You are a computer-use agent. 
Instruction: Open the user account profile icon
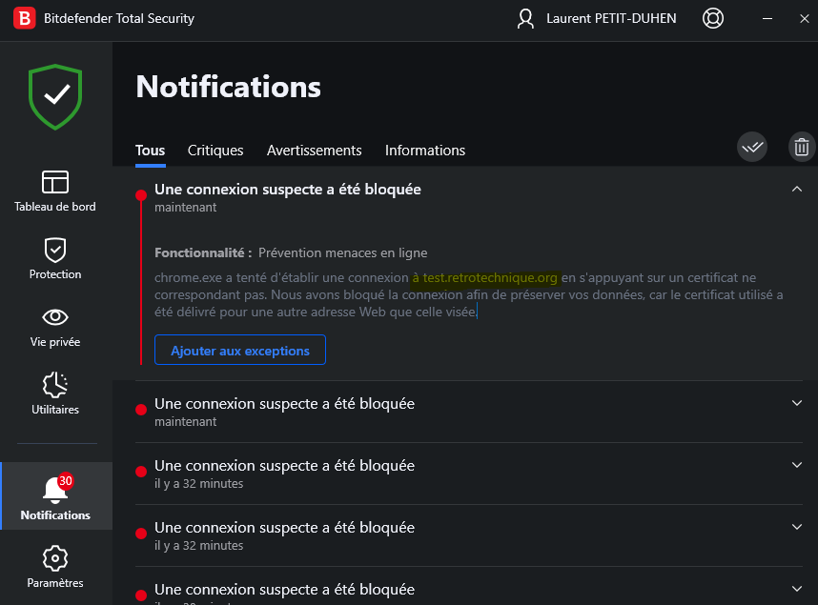pos(525,19)
